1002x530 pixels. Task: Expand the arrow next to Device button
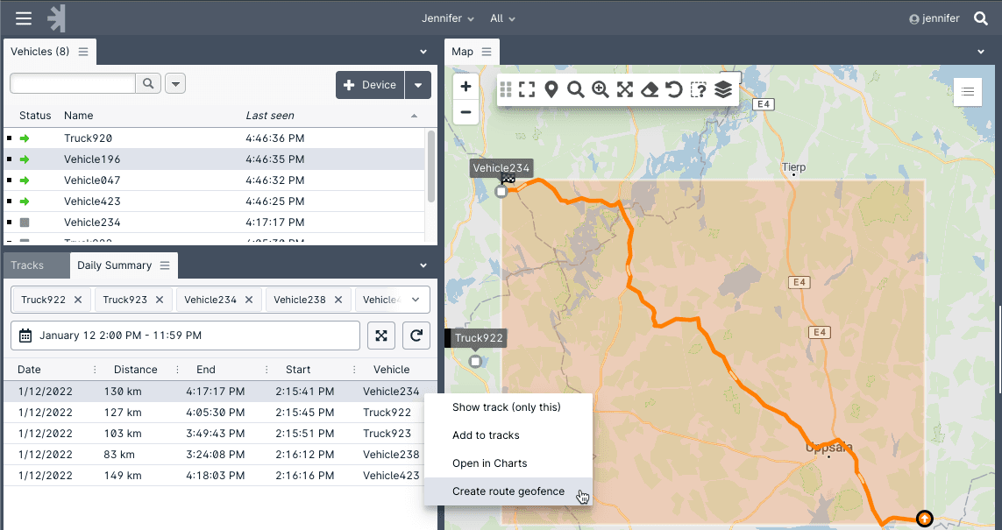tap(418, 85)
